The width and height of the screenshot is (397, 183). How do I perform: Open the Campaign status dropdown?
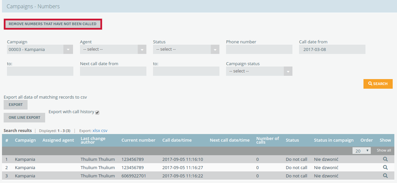(259, 71)
